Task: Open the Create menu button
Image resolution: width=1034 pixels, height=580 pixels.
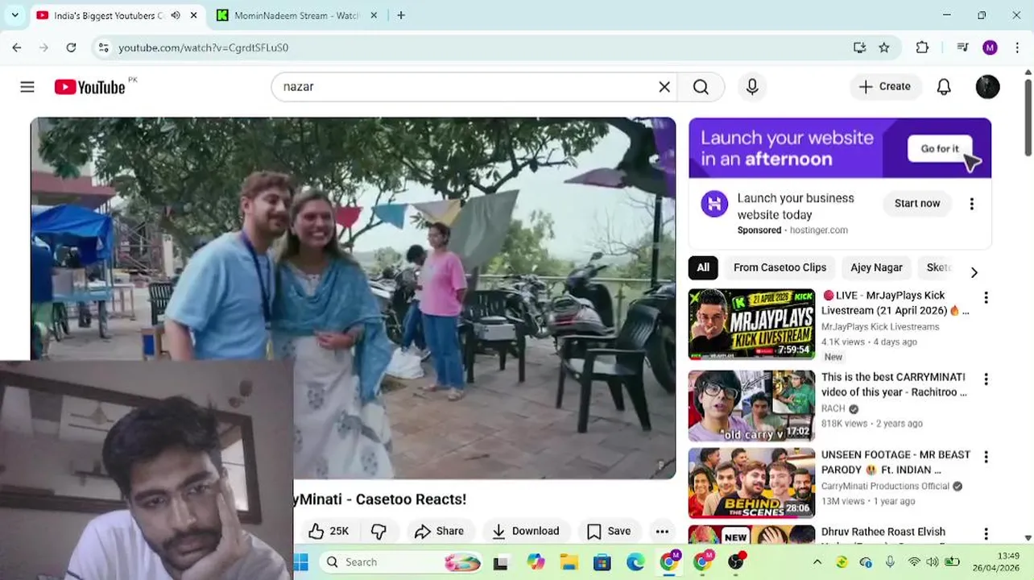Action: pyautogui.click(x=884, y=87)
